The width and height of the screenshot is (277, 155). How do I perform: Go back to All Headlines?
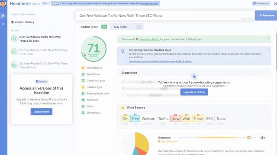pyautogui.click(x=23, y=14)
